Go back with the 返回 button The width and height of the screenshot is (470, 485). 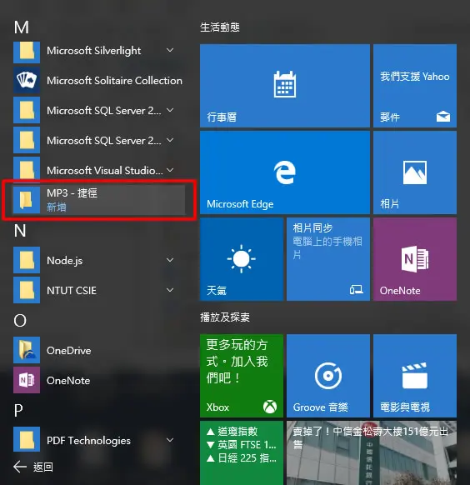[33, 467]
